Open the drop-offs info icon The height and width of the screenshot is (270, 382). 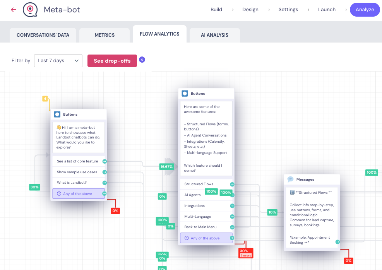(x=142, y=60)
